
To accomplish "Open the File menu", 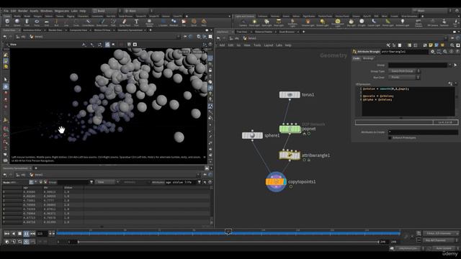I will (x=6, y=11).
